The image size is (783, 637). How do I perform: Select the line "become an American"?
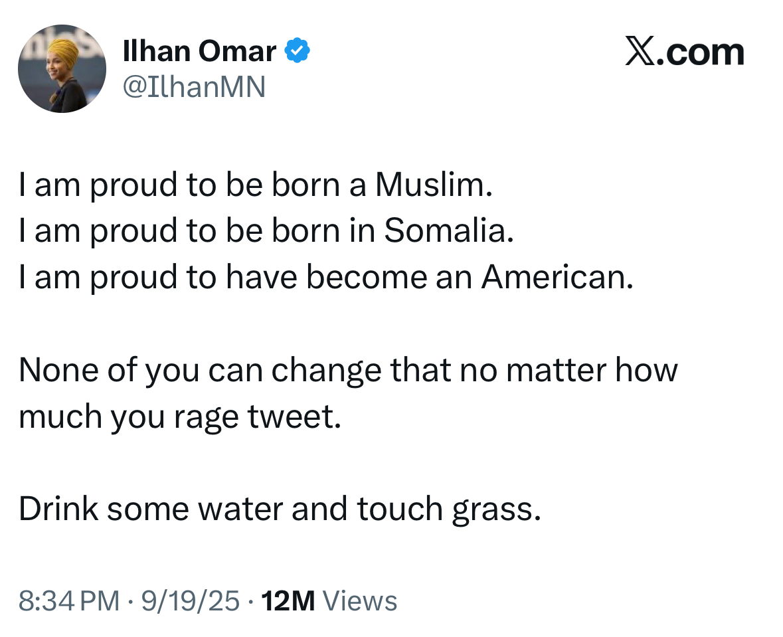point(326,277)
